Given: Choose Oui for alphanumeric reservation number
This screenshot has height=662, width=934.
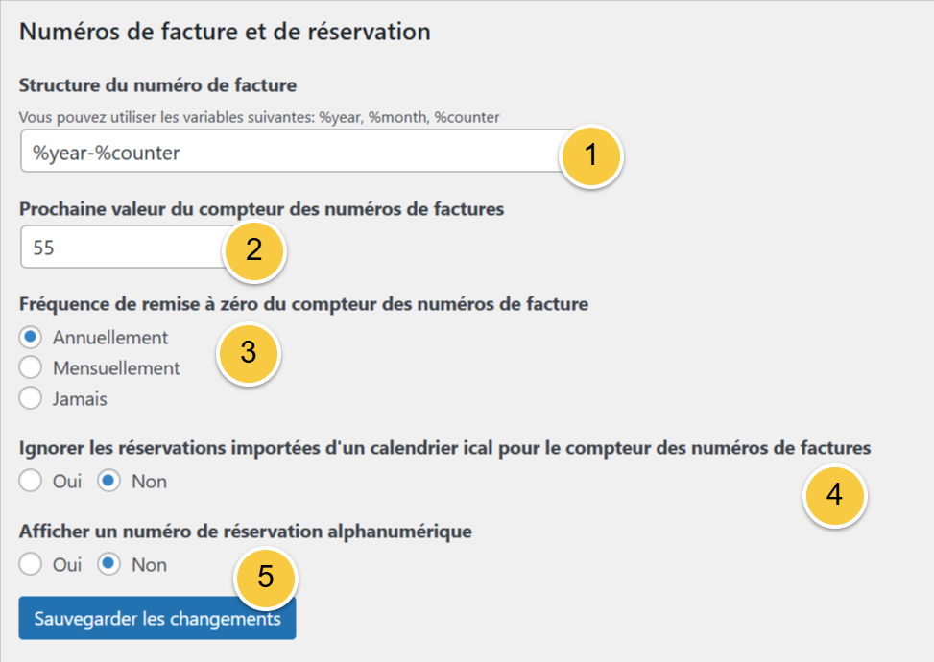Looking at the screenshot, I should [32, 565].
